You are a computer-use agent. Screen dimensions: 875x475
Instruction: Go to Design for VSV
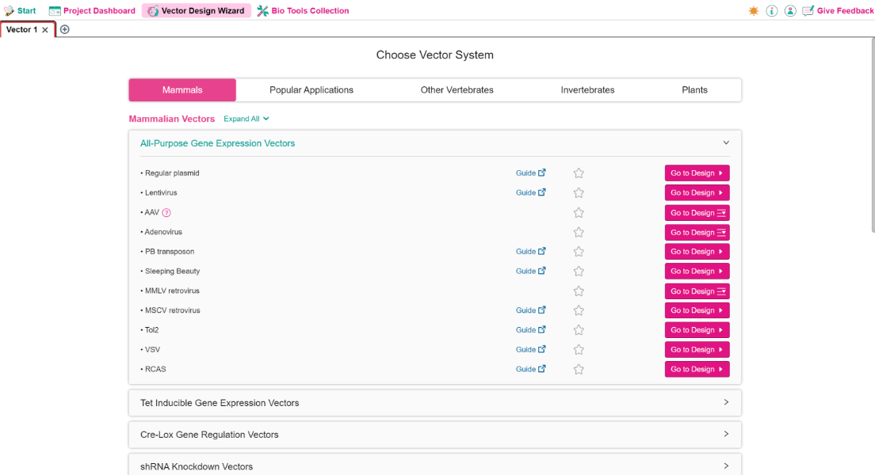[x=697, y=350]
